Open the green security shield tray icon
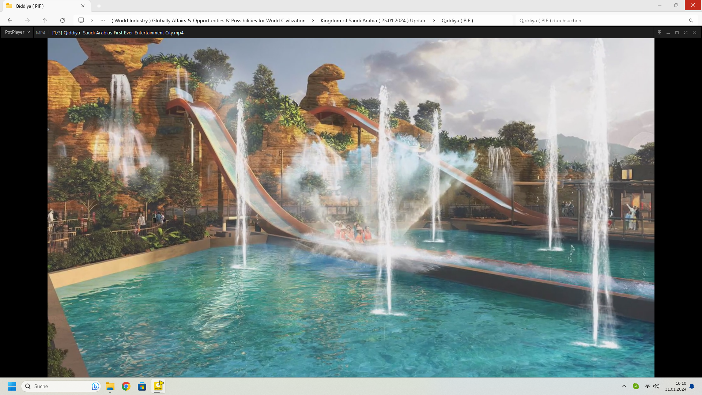 [636, 386]
